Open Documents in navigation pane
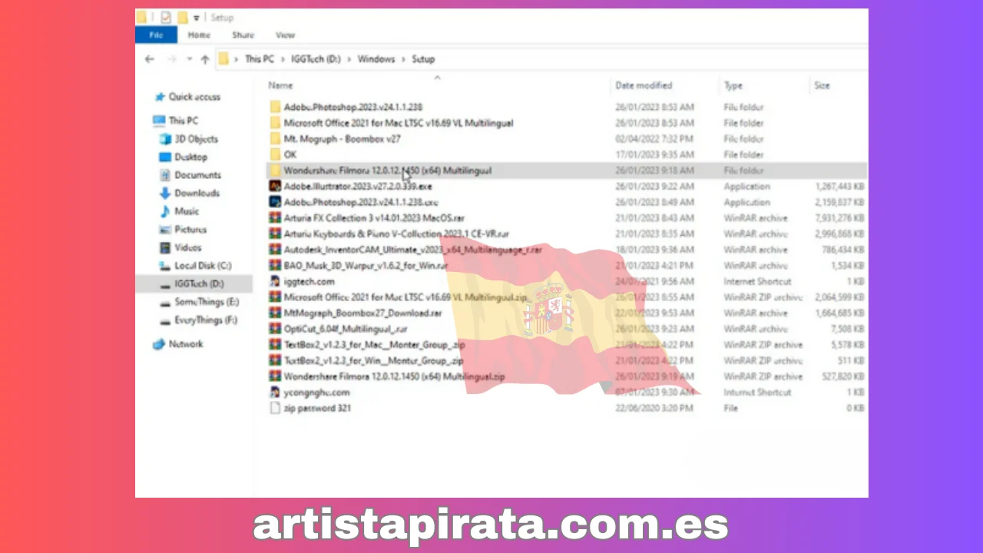The width and height of the screenshot is (983, 553). (x=197, y=175)
